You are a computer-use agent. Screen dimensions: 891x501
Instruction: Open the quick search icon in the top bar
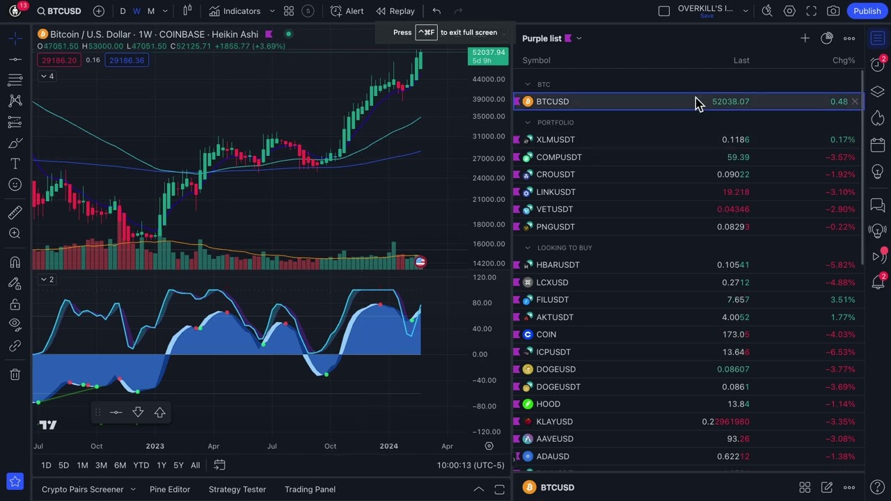(x=767, y=11)
